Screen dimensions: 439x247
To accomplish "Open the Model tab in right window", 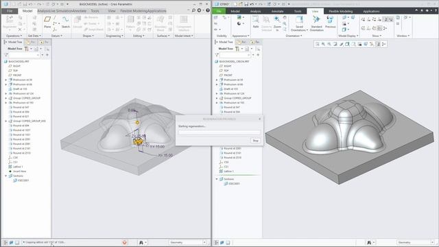I will coord(235,11).
